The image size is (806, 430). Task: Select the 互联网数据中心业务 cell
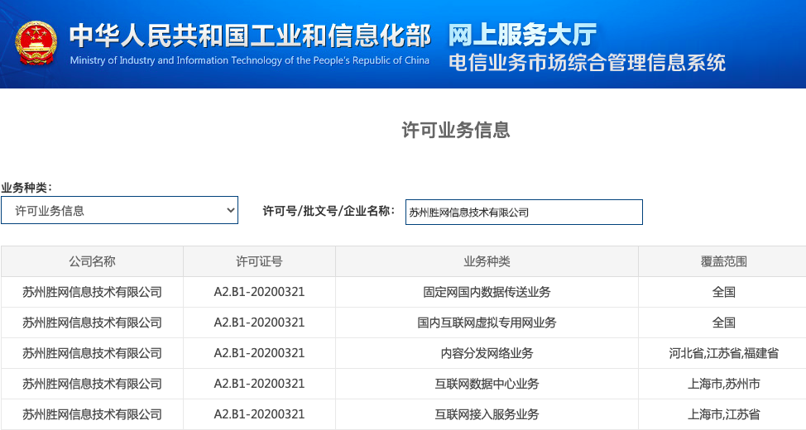coord(487,384)
